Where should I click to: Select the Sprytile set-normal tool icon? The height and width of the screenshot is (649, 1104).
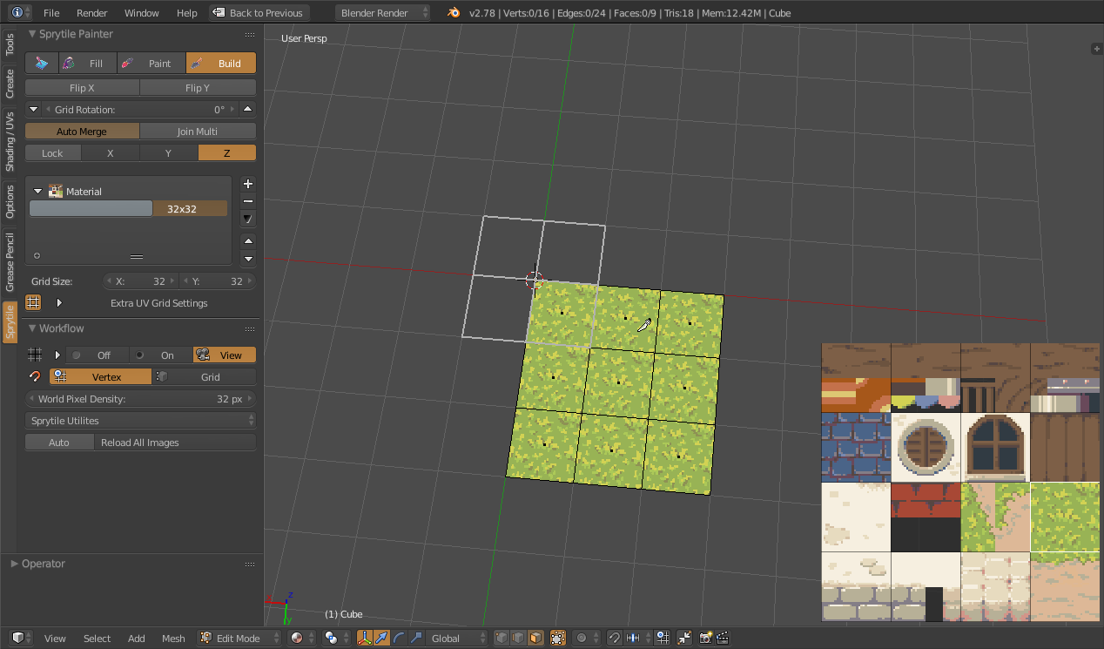41,64
